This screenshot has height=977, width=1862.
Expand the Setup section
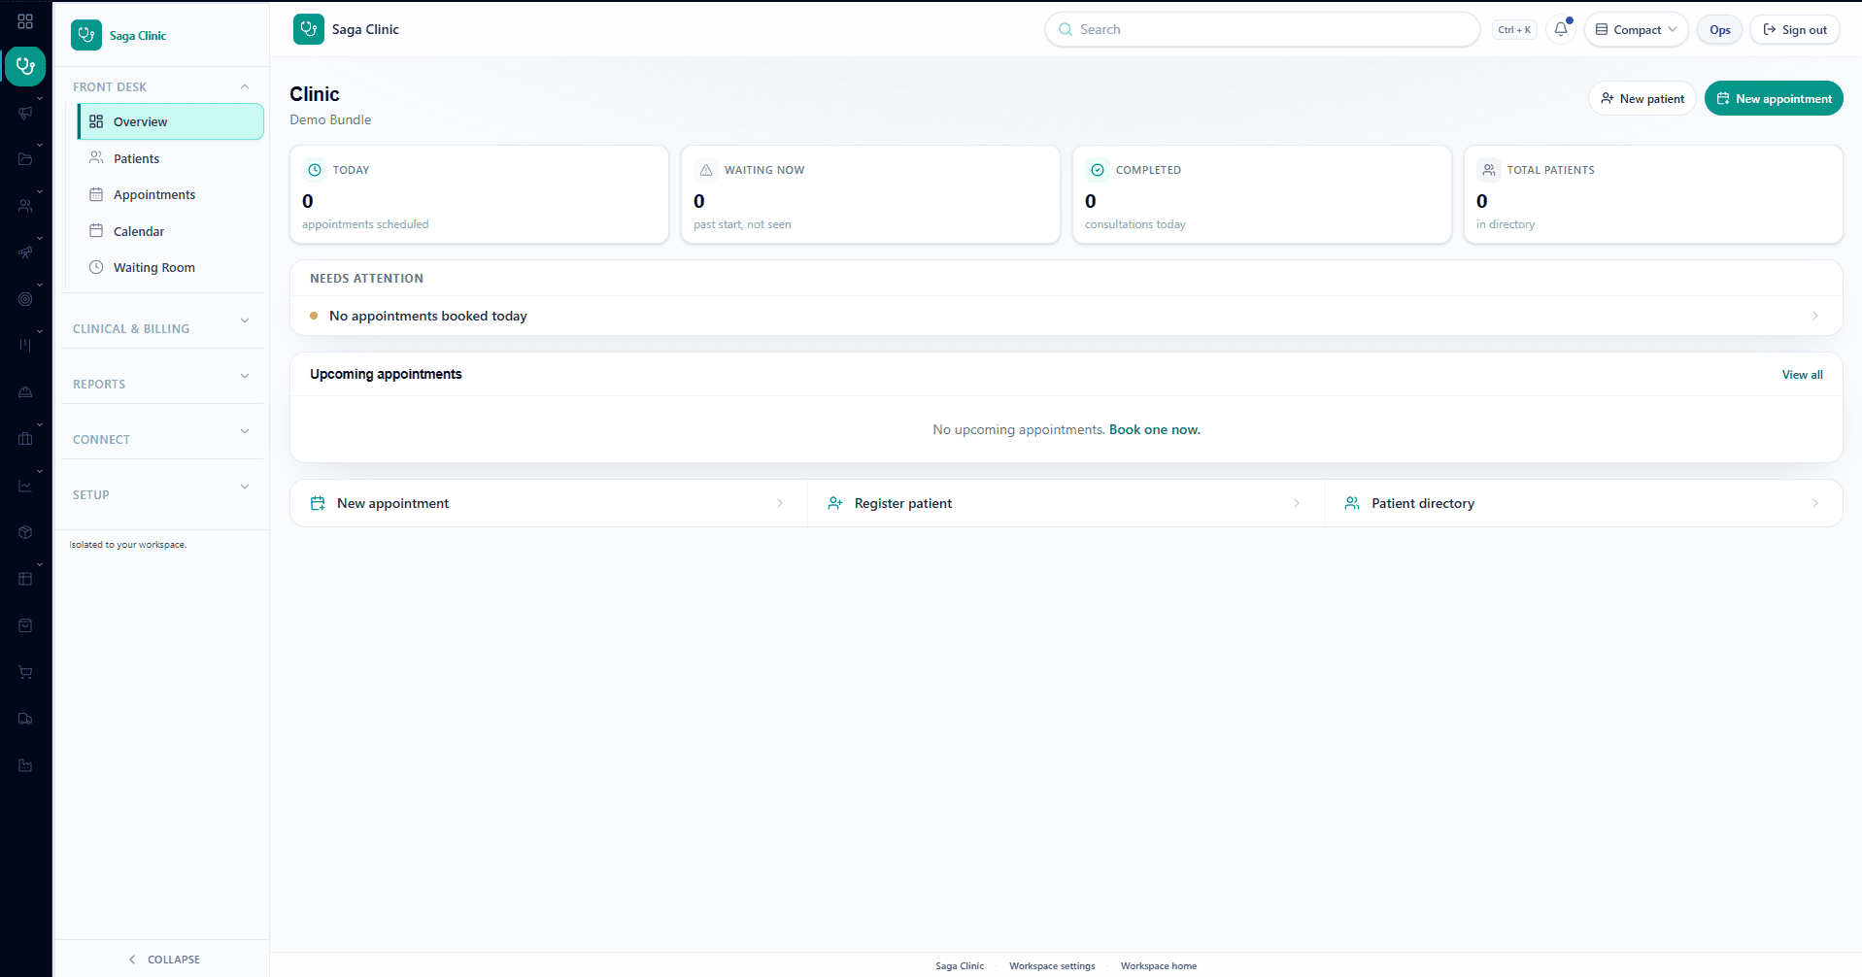(x=245, y=487)
